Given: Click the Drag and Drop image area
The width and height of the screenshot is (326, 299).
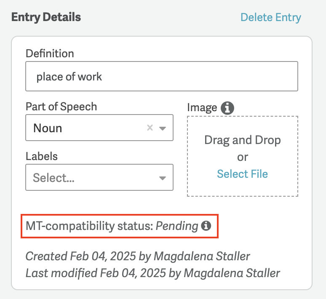Looking at the screenshot, I should pos(243,156).
